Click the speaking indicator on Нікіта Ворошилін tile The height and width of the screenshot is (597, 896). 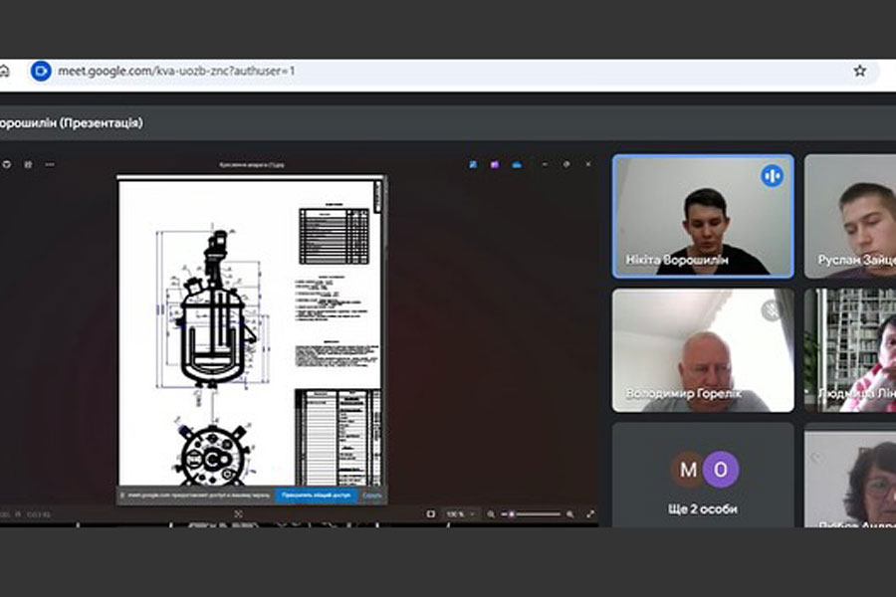[x=772, y=176]
